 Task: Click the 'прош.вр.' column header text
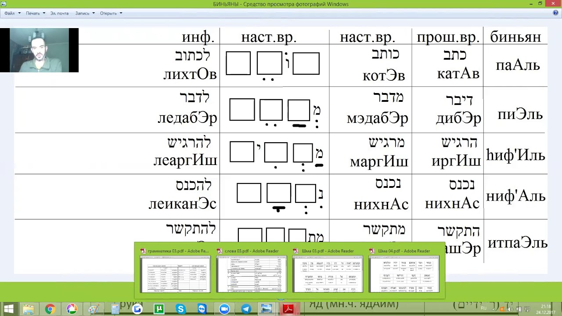pos(448,37)
